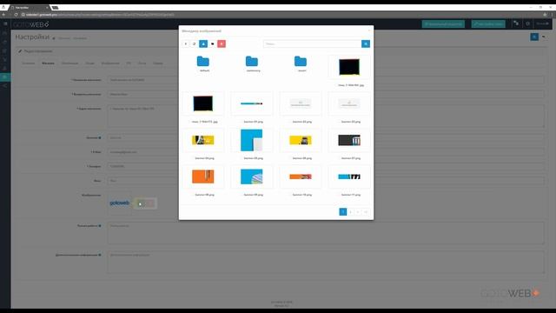Viewport: 556px width, 313px height.
Task: Open the first tab of the Settings form
Action: click(29, 63)
